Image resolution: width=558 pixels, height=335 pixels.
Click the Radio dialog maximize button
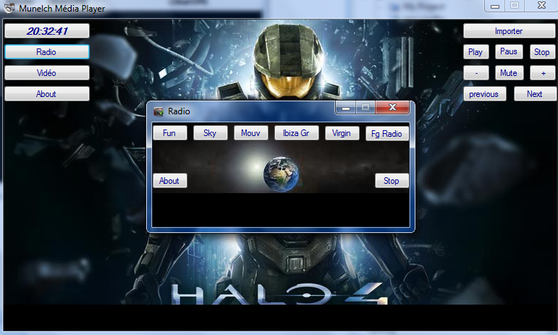click(x=365, y=107)
